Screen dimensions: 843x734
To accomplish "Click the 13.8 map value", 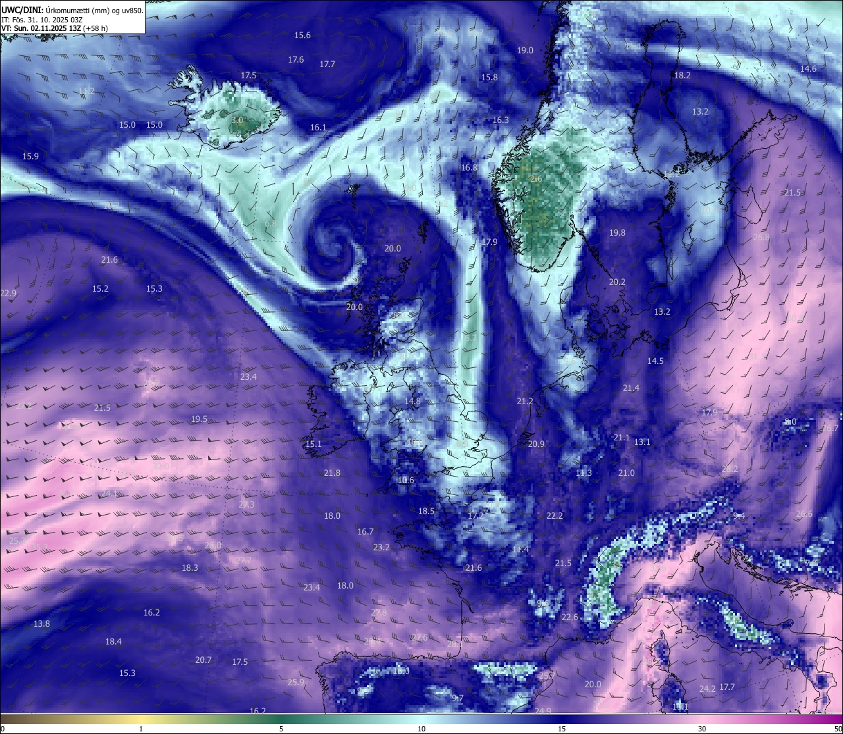I will [x=41, y=624].
